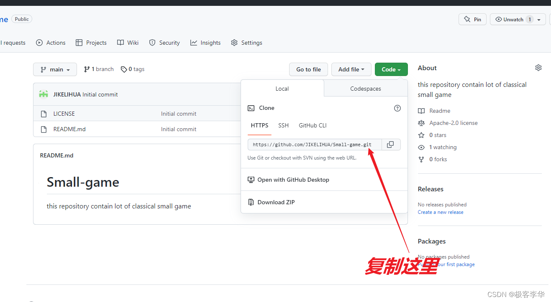Image resolution: width=551 pixels, height=302 pixels.
Task: View the 1 branch link
Action: coord(99,69)
